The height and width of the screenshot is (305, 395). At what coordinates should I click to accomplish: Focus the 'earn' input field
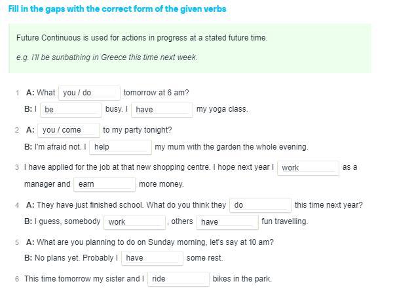tap(105, 184)
